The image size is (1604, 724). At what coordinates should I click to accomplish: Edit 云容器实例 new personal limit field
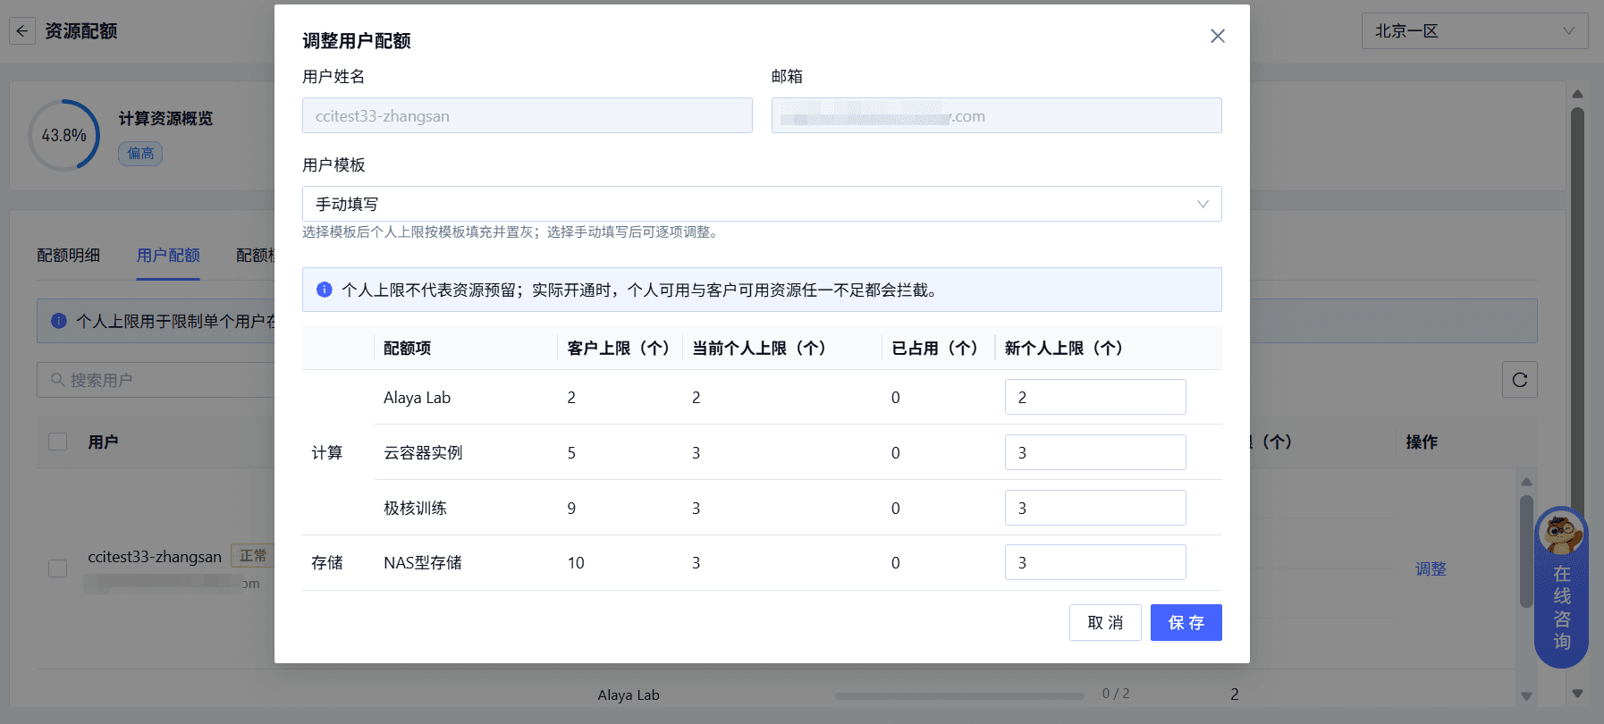pos(1095,452)
